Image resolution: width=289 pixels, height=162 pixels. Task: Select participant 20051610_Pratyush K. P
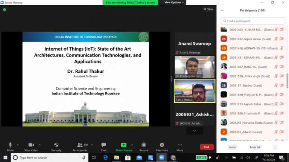pyautogui.click(x=252, y=95)
